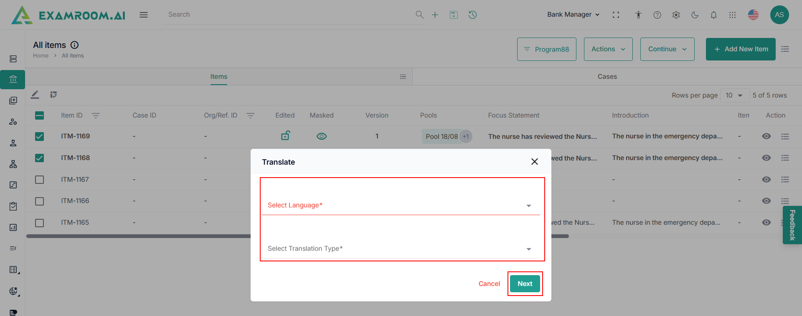
Task: Open the Select Translation Type dropdown
Action: (400, 248)
